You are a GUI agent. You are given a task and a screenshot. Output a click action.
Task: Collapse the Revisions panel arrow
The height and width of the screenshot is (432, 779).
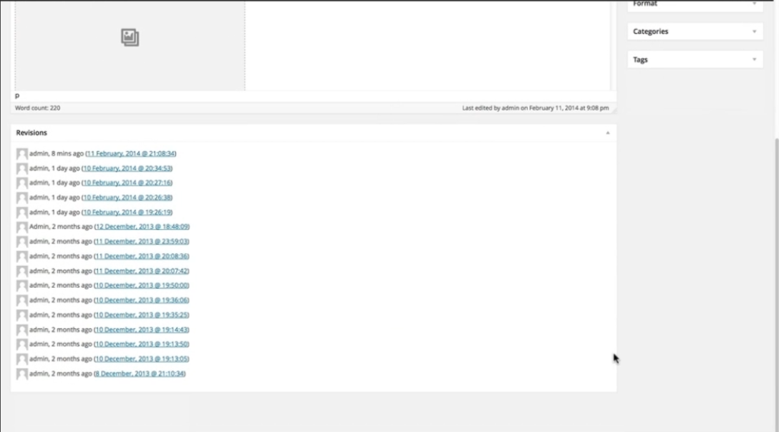click(x=607, y=133)
